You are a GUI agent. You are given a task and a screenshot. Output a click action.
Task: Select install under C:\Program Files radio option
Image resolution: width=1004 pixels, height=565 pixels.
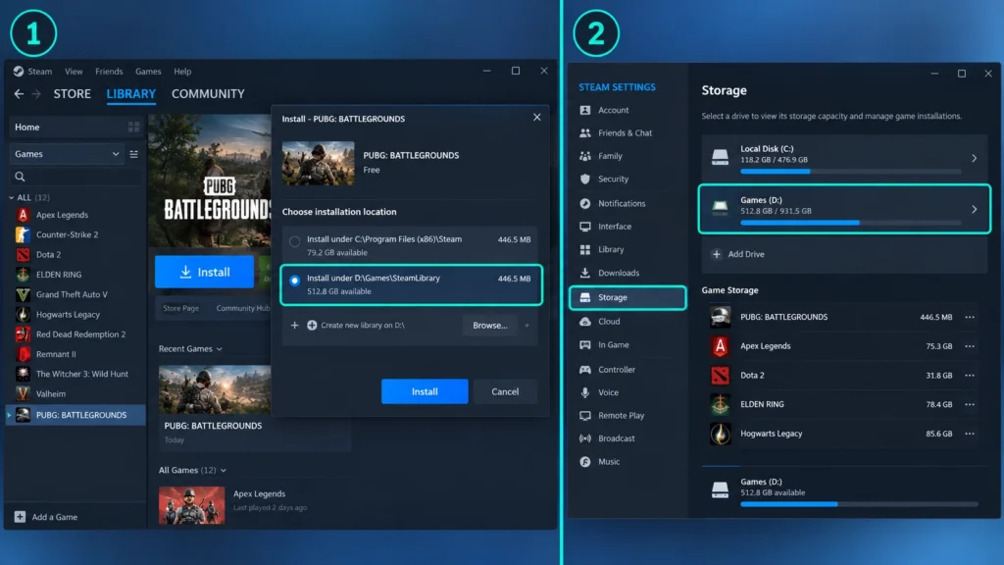[294, 241]
